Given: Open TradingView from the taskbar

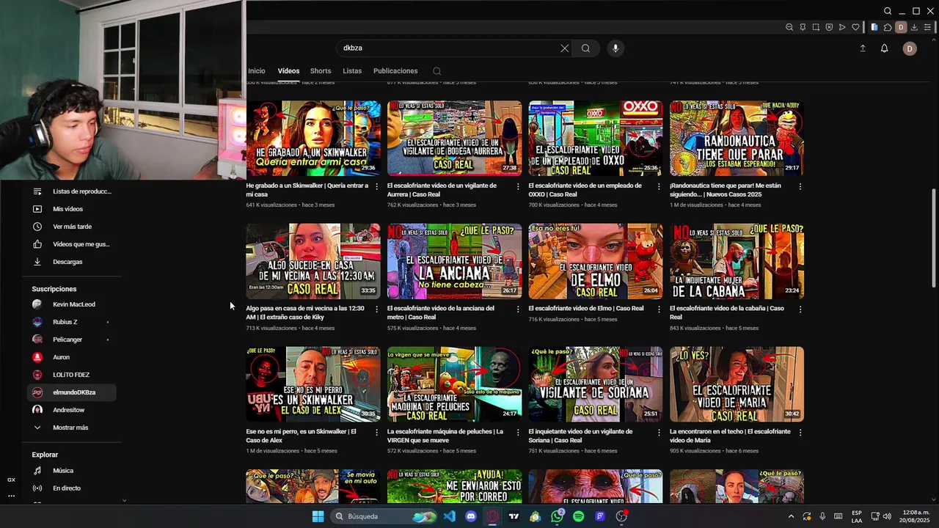Looking at the screenshot, I should tap(514, 516).
